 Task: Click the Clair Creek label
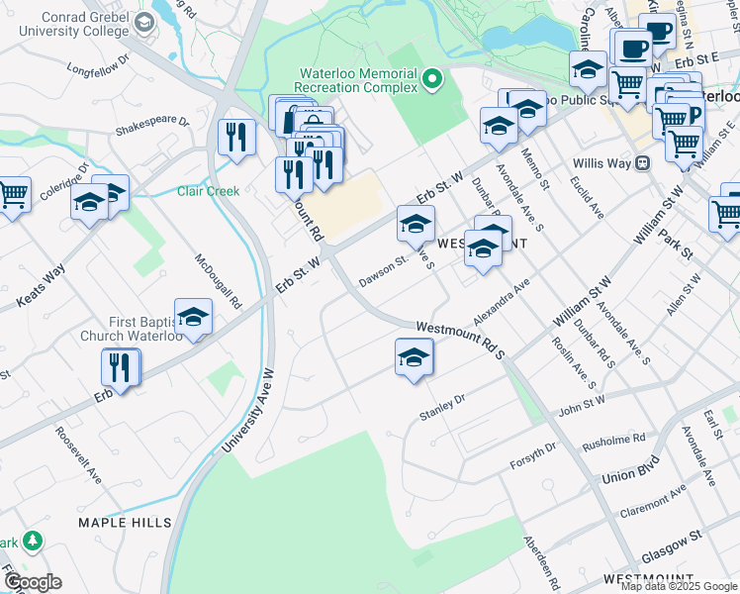click(x=208, y=191)
